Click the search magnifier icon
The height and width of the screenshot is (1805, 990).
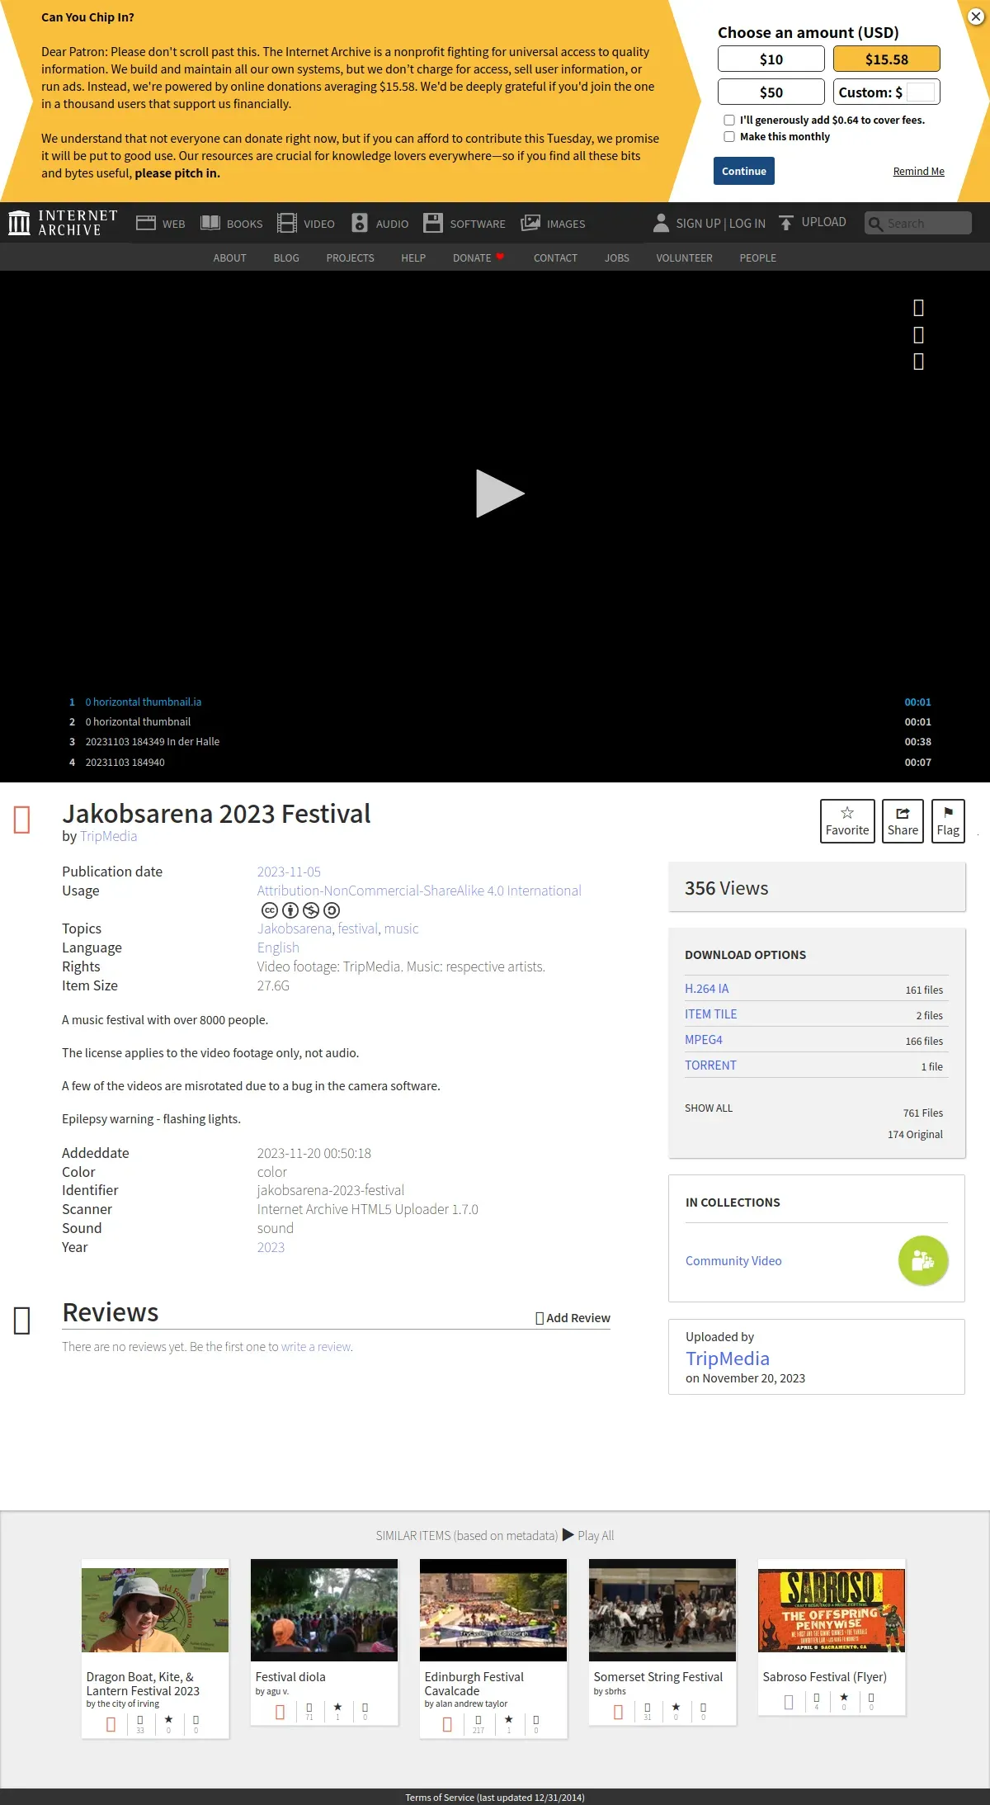tap(875, 224)
